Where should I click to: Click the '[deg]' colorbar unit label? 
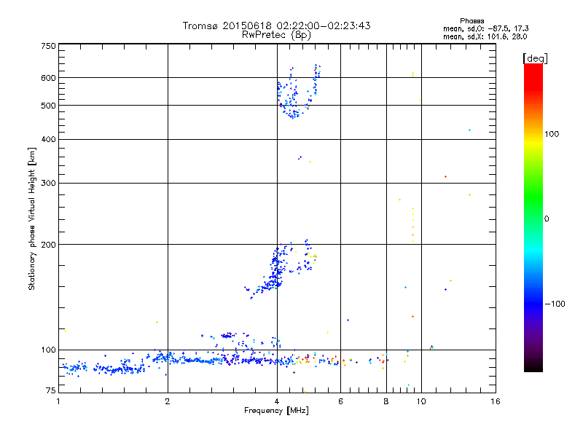535,58
